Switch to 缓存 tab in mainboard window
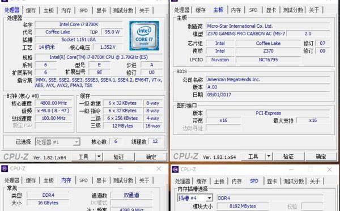 pos(201,10)
